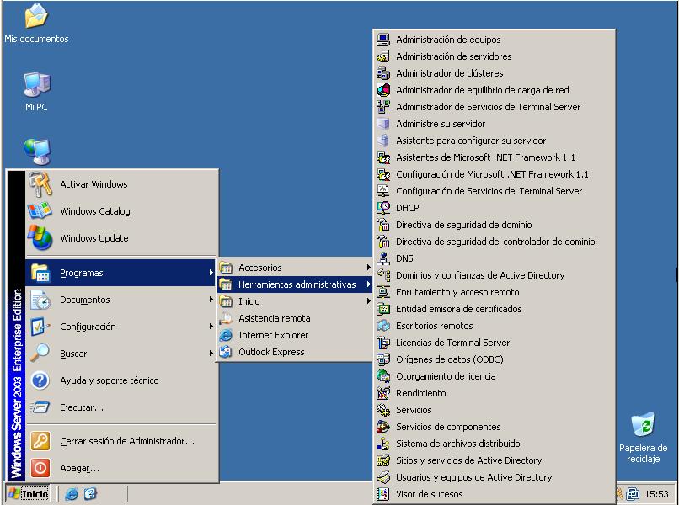
Task: Click the Papelera de reciclaje icon
Action: pos(643,424)
